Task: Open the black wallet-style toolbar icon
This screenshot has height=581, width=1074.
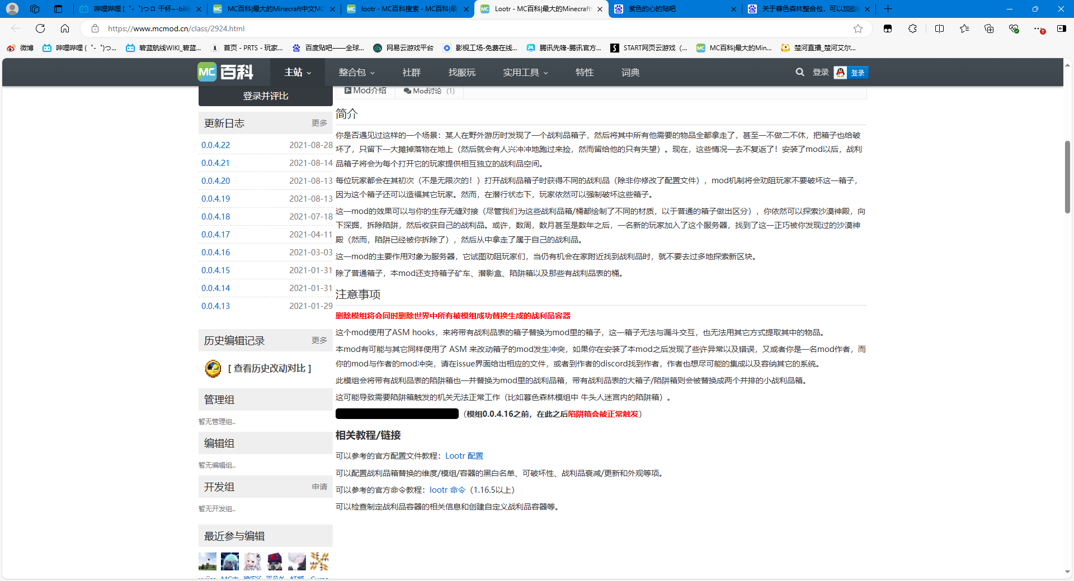Action: (888, 28)
